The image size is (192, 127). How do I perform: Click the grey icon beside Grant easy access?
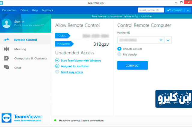point(57,72)
